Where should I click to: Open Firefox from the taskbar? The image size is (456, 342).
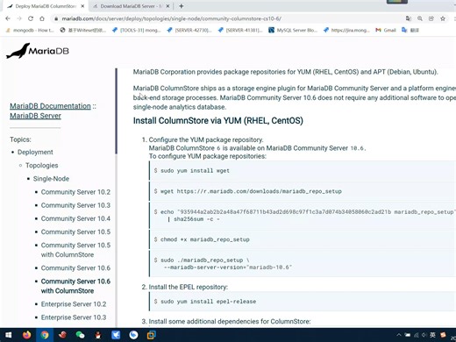(26, 335)
